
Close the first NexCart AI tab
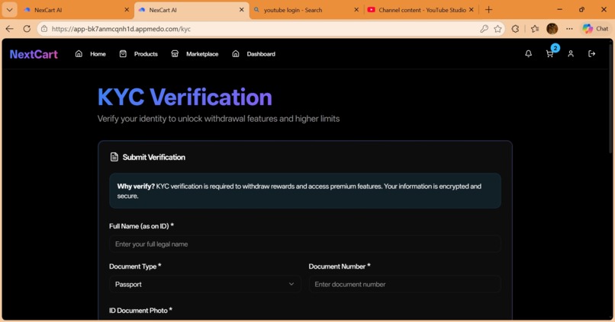click(127, 10)
